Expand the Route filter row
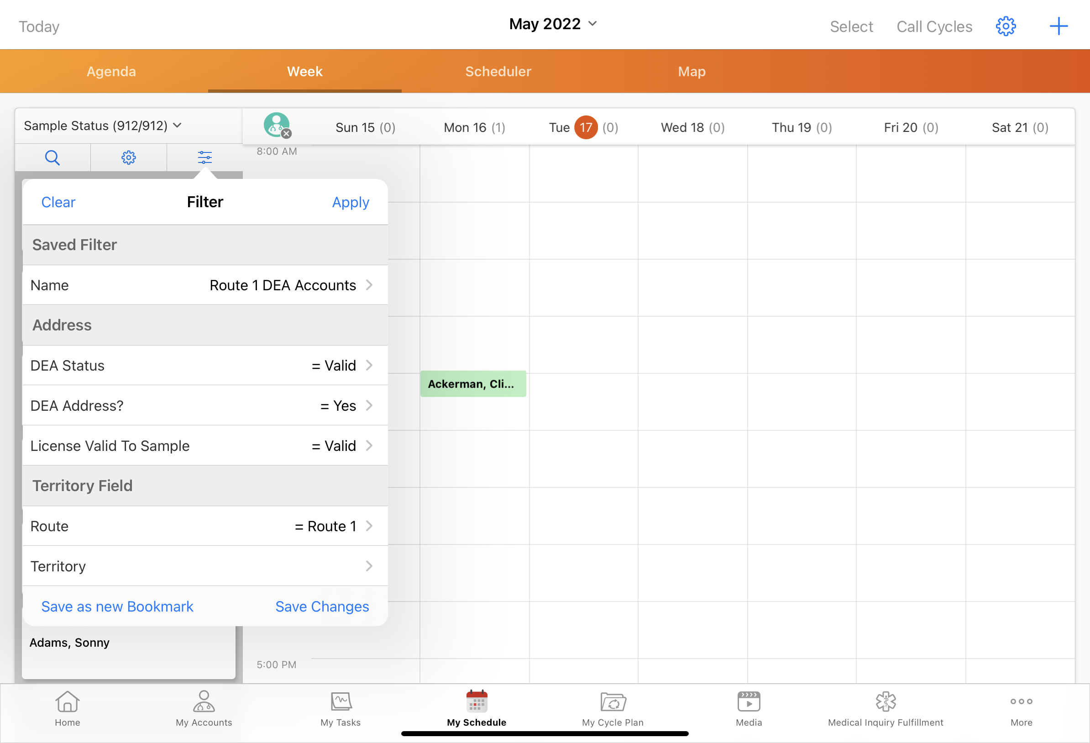The width and height of the screenshot is (1090, 743). 205,526
